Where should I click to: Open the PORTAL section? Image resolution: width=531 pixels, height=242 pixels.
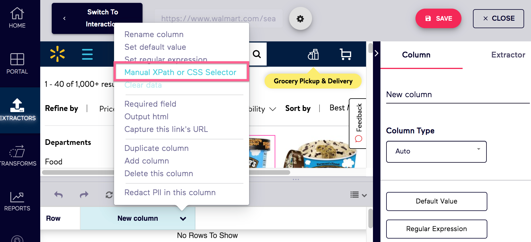click(17, 64)
